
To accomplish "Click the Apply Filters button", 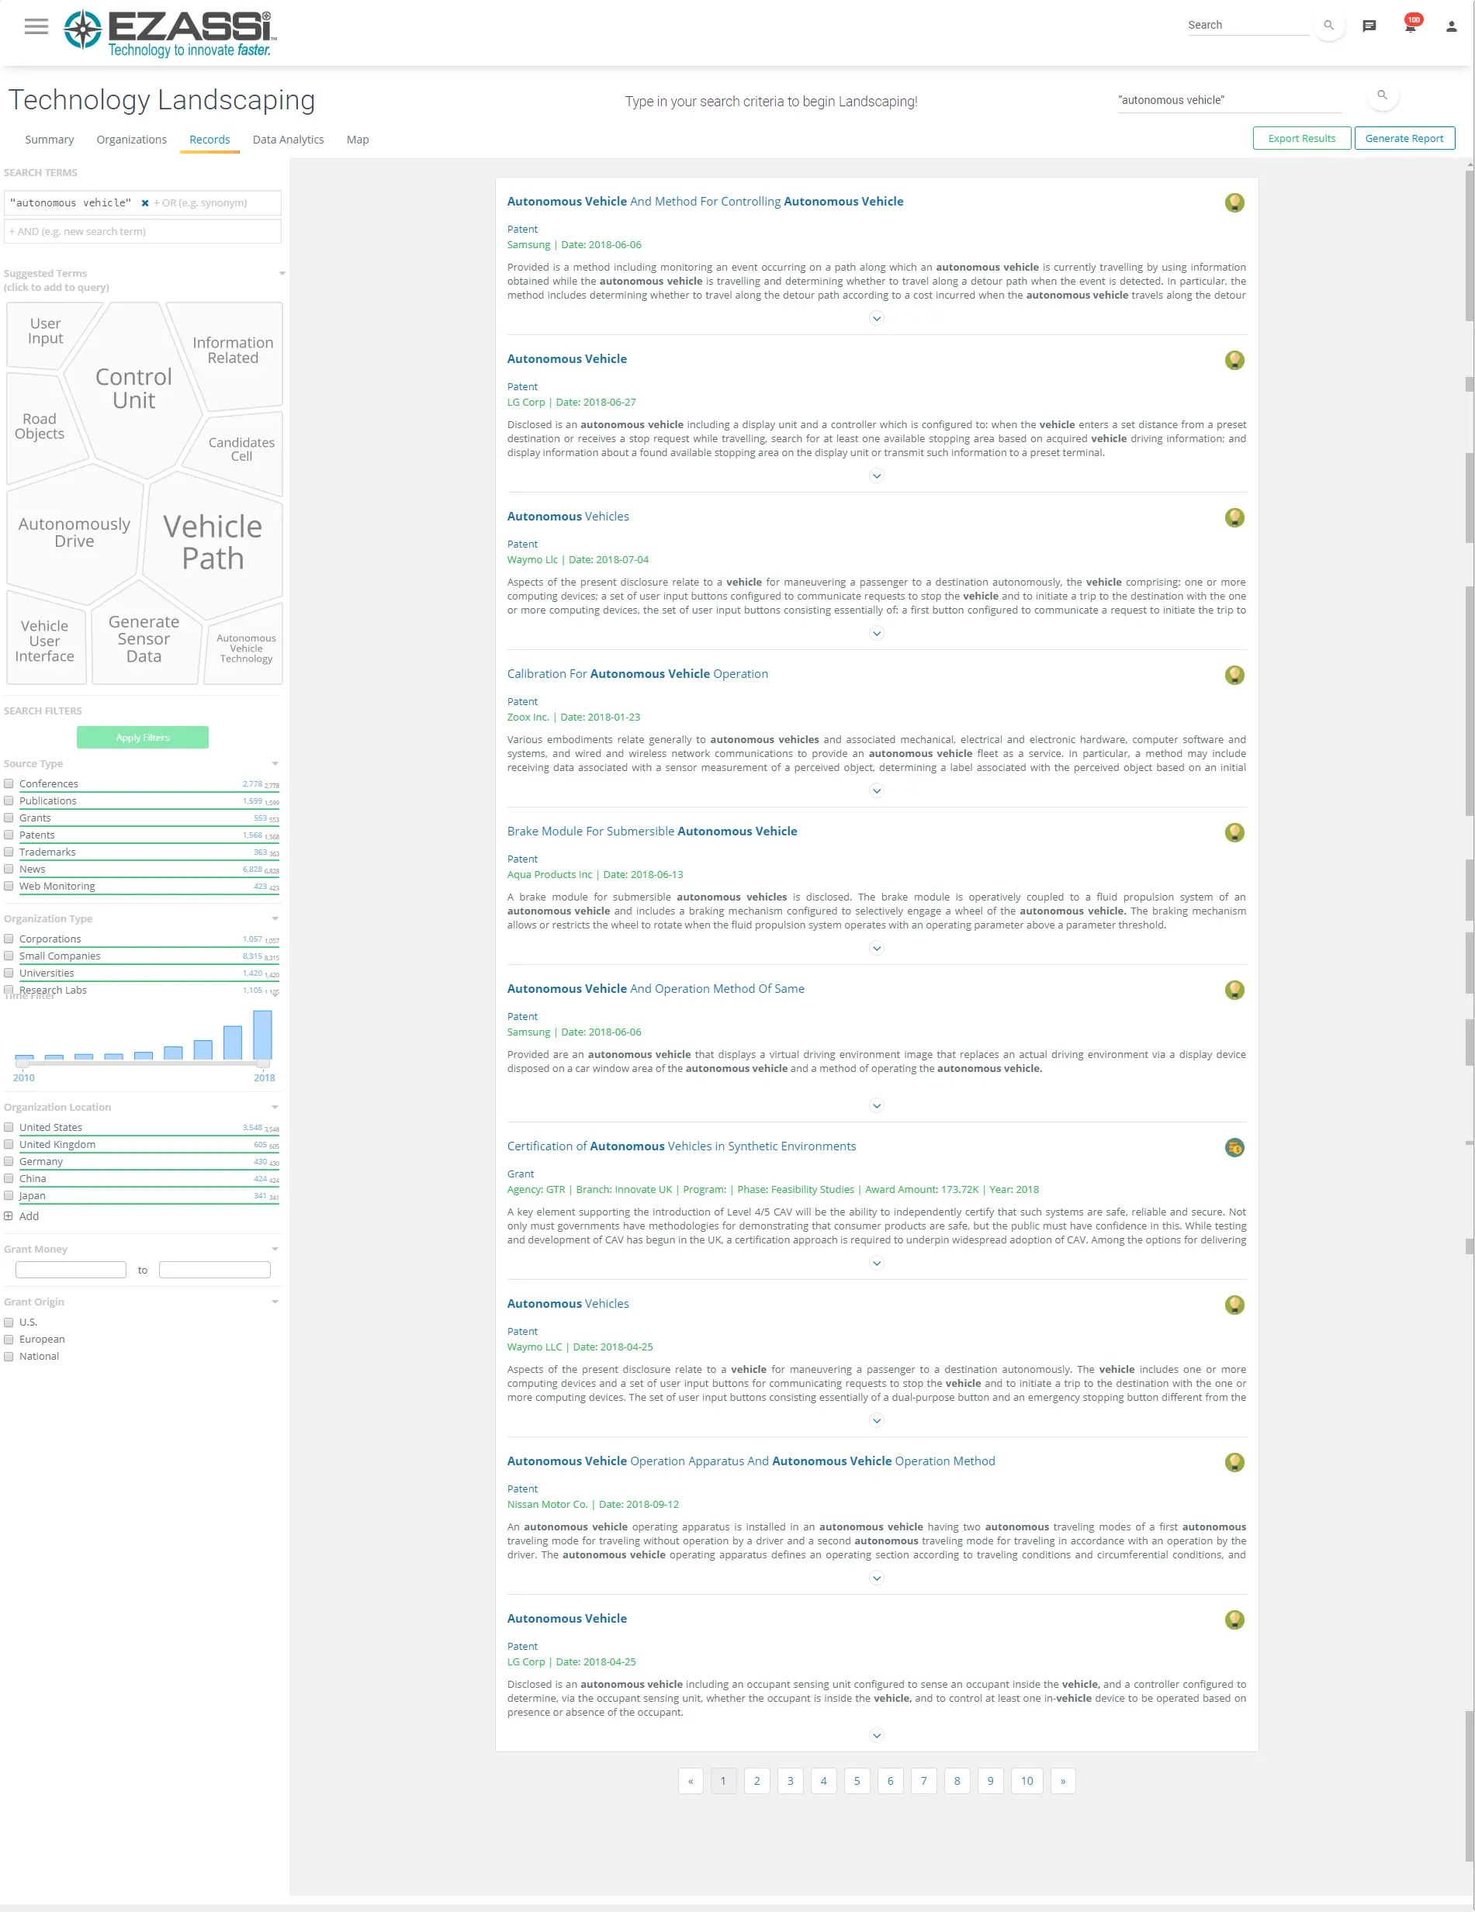I will tap(143, 737).
